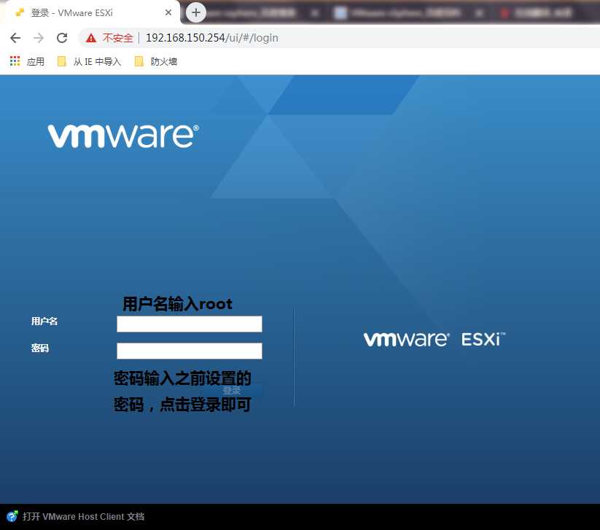Screen dimensions: 600x530
Task: Reload the ESXi login page
Action: pyautogui.click(x=62, y=38)
